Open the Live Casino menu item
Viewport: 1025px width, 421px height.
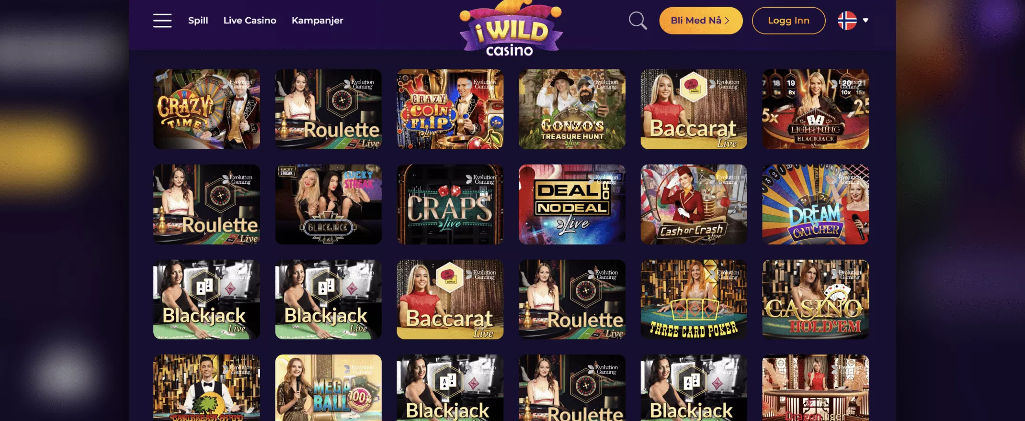(250, 21)
